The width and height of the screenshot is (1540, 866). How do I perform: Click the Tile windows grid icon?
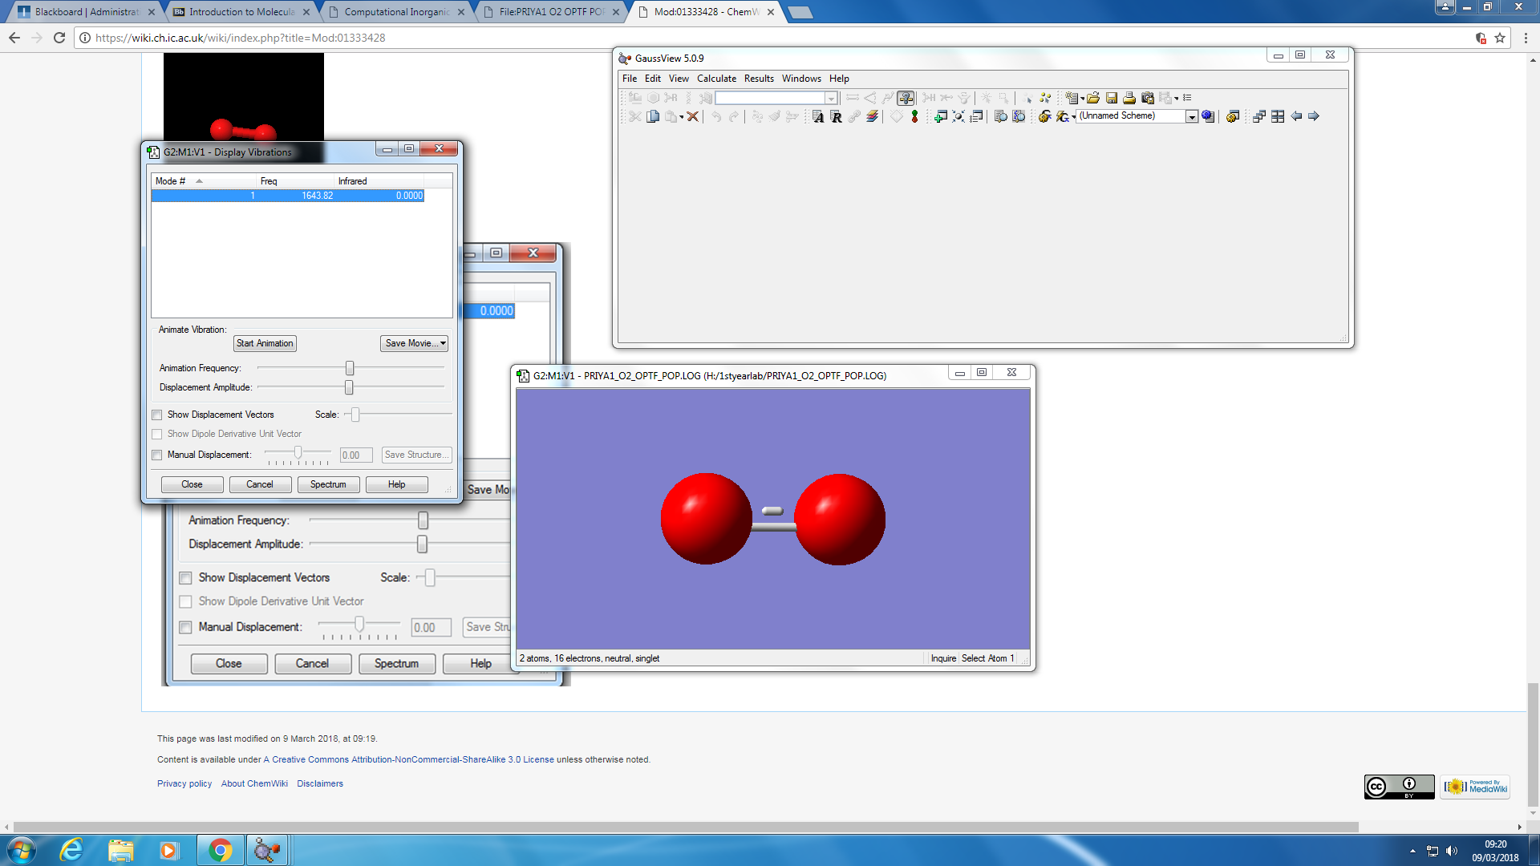1278,117
